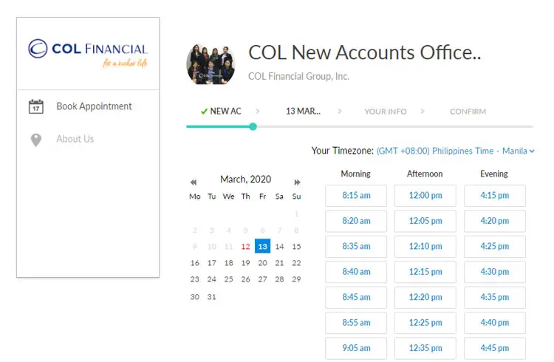Image resolution: width=554 pixels, height=362 pixels.
Task: Click the chevron after 13 MAR step
Action: (340, 112)
